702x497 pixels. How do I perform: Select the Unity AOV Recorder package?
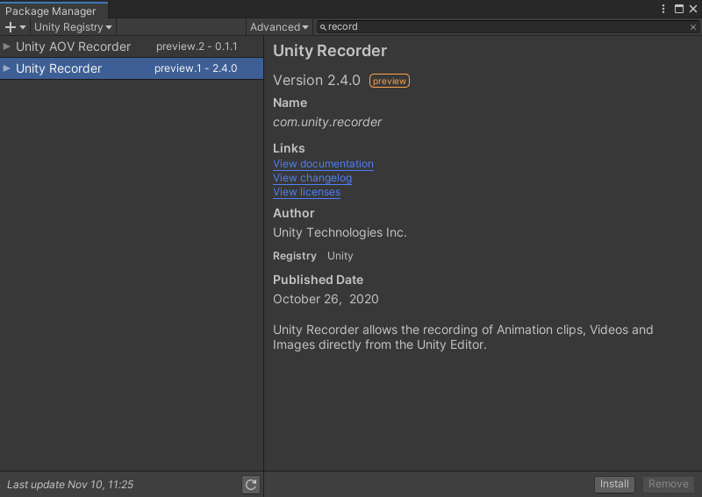coord(132,46)
